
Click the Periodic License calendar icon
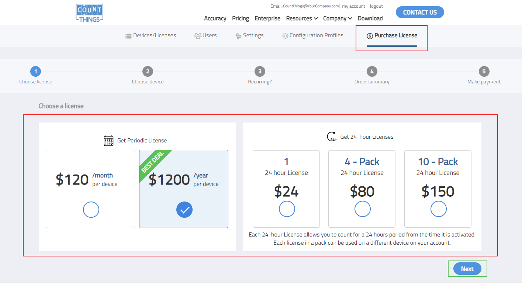[108, 141]
